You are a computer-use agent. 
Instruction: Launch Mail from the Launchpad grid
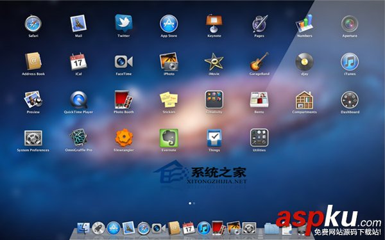tap(78, 24)
